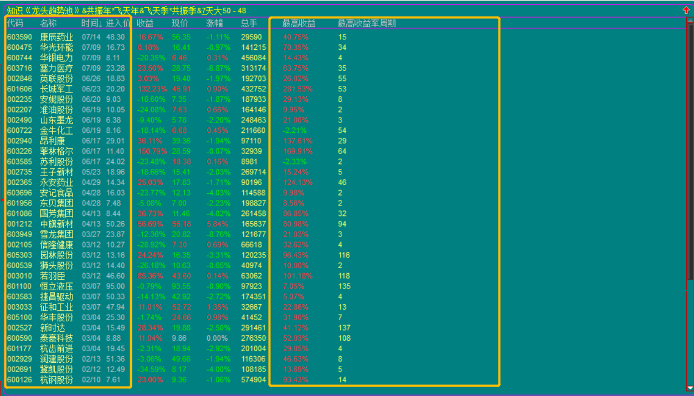Sort by the 总手 column header
Screen dimensions: 694x396
(249, 23)
